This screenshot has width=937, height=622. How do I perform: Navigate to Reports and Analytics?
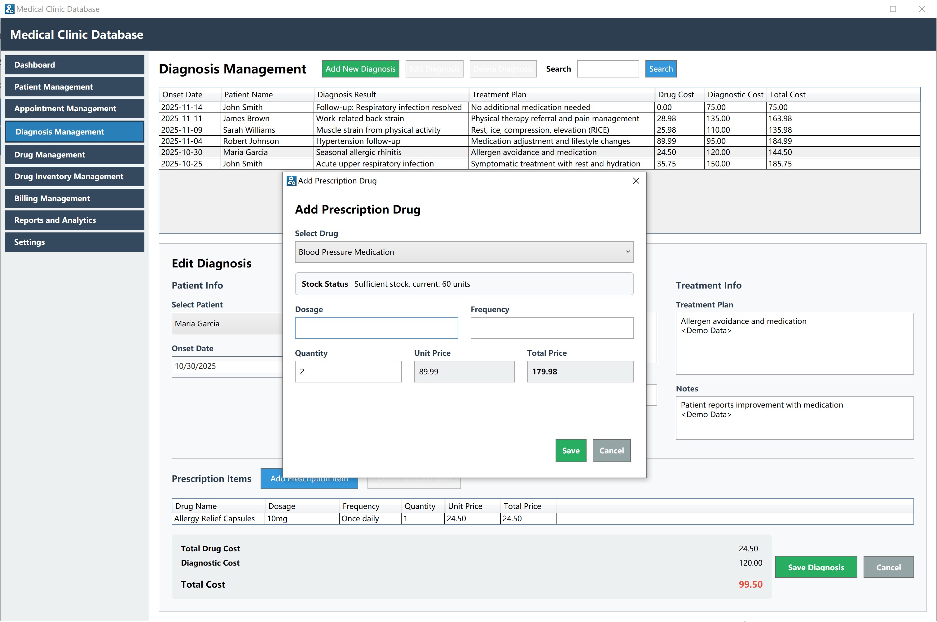click(75, 220)
